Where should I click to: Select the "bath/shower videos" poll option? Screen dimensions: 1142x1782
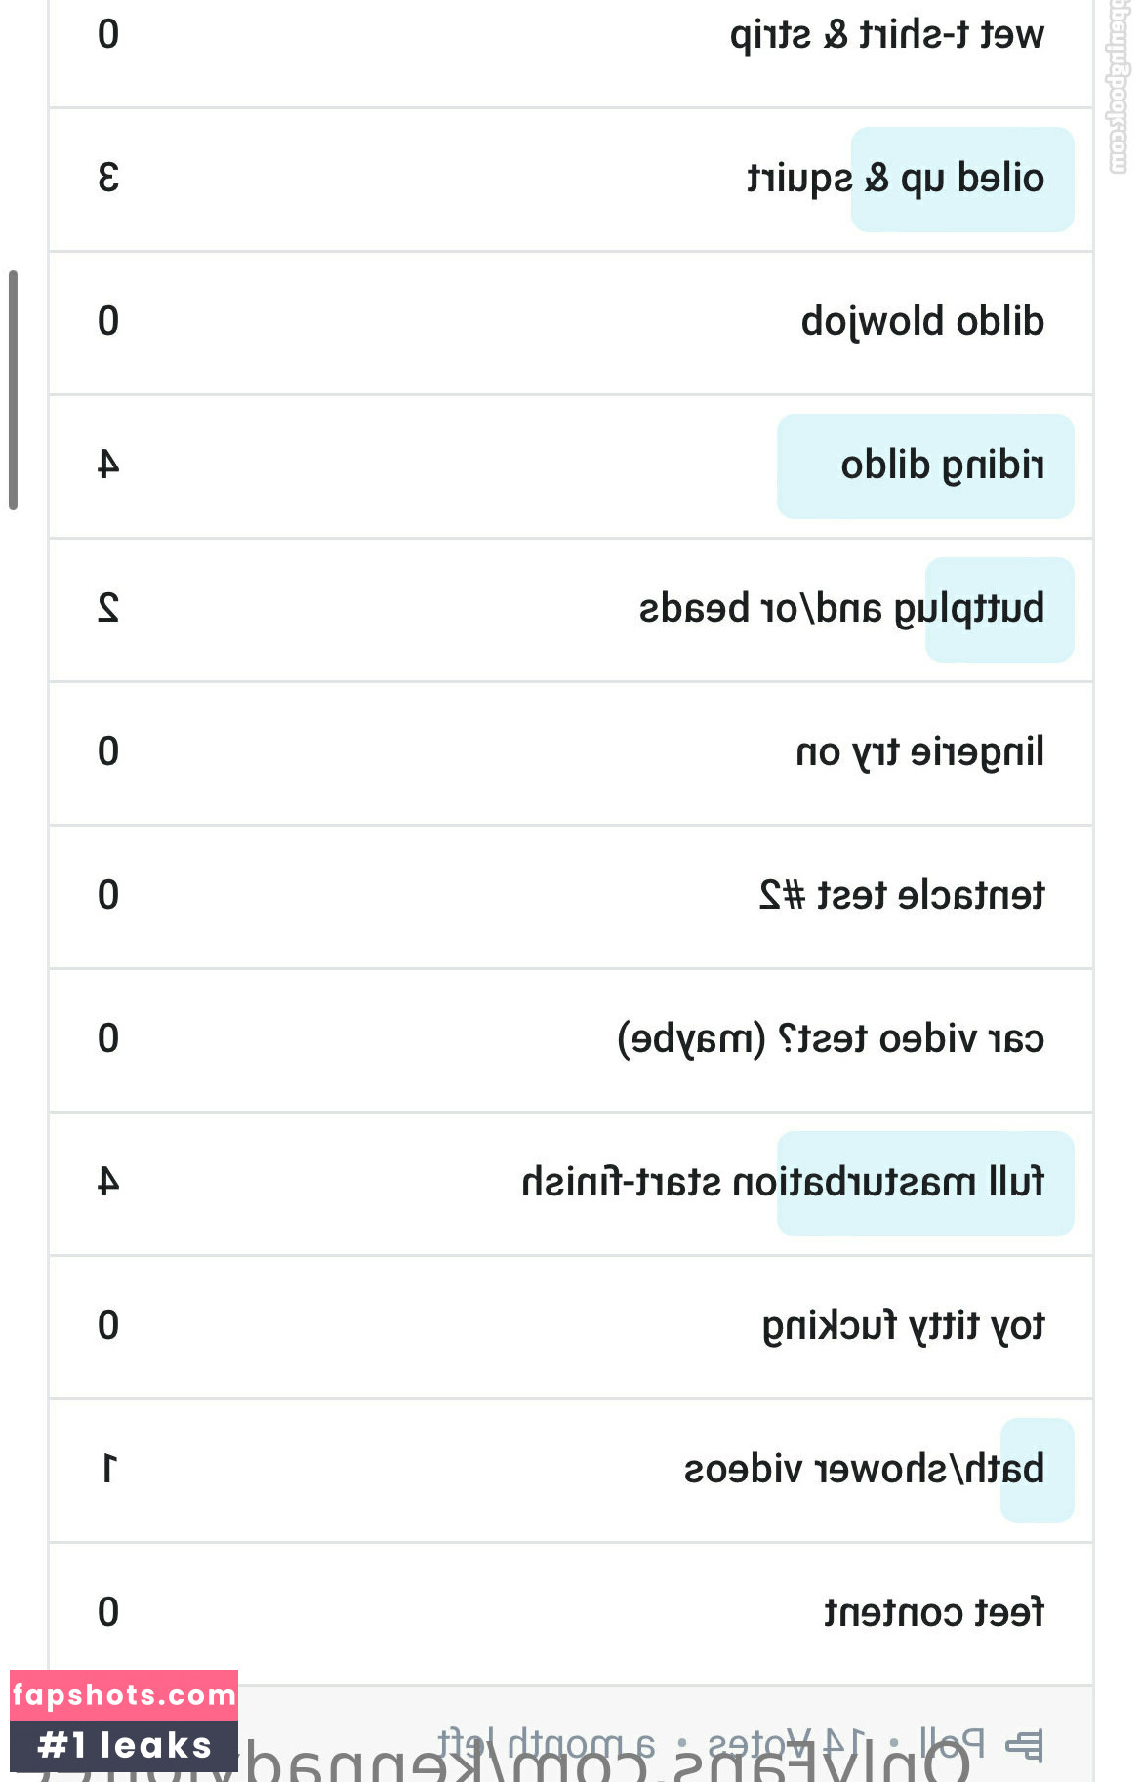click(863, 1469)
